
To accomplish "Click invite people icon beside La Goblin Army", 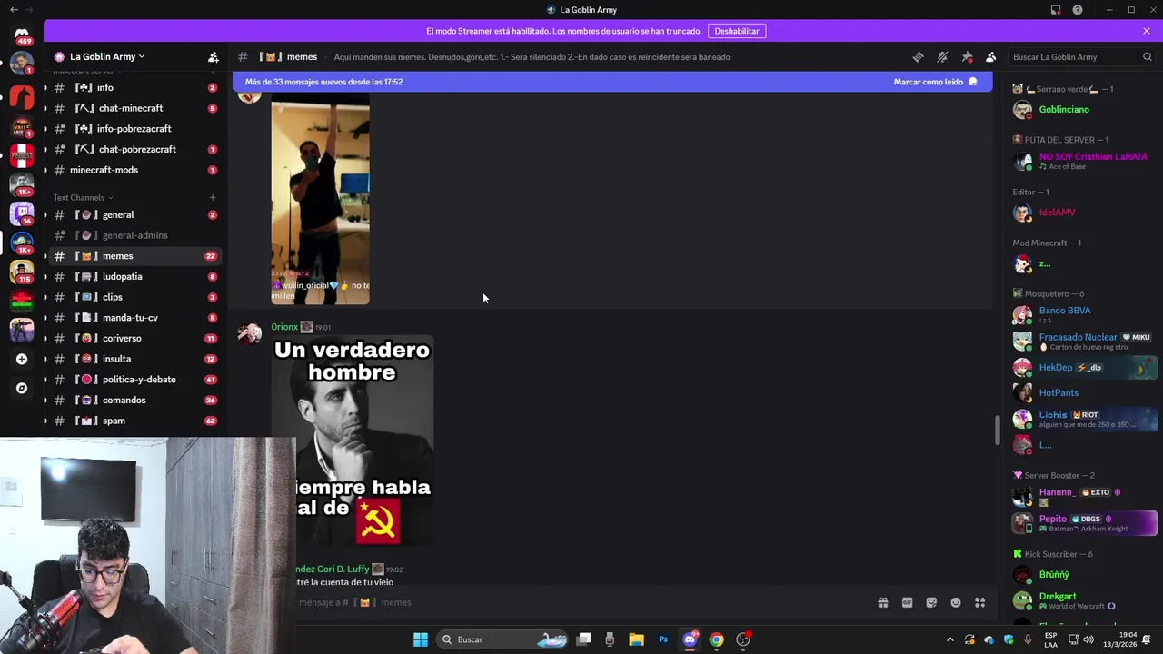I will tap(214, 56).
